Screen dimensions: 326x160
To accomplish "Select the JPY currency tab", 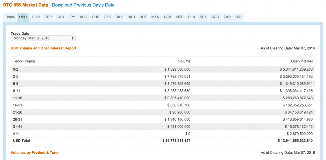I will point(72,17).
